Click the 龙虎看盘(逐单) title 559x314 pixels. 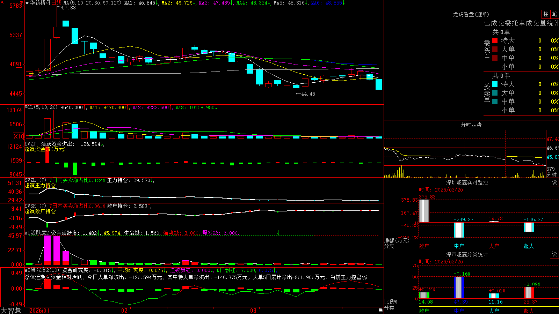(x=471, y=14)
